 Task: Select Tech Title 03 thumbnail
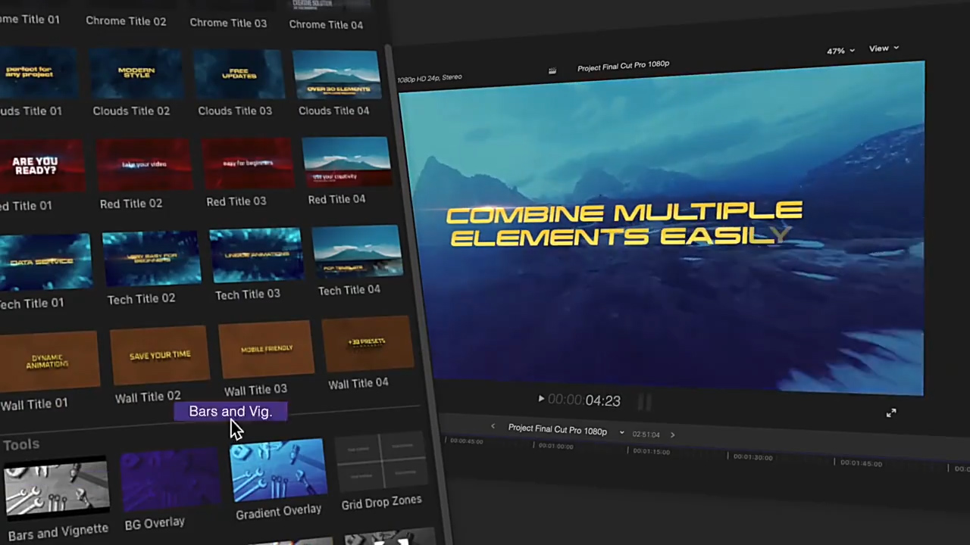pyautogui.click(x=255, y=257)
